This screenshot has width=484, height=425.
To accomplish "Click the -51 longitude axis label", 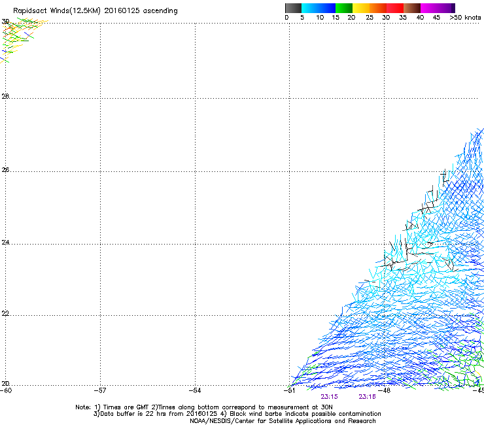I will pyautogui.click(x=289, y=390).
